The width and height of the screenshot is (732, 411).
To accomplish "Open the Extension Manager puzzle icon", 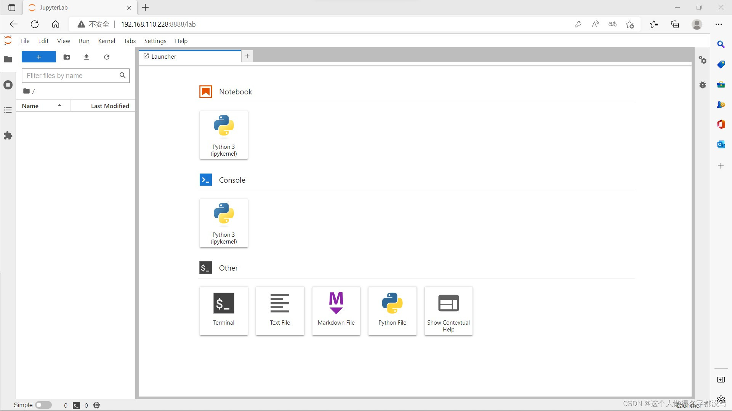I will pos(8,135).
